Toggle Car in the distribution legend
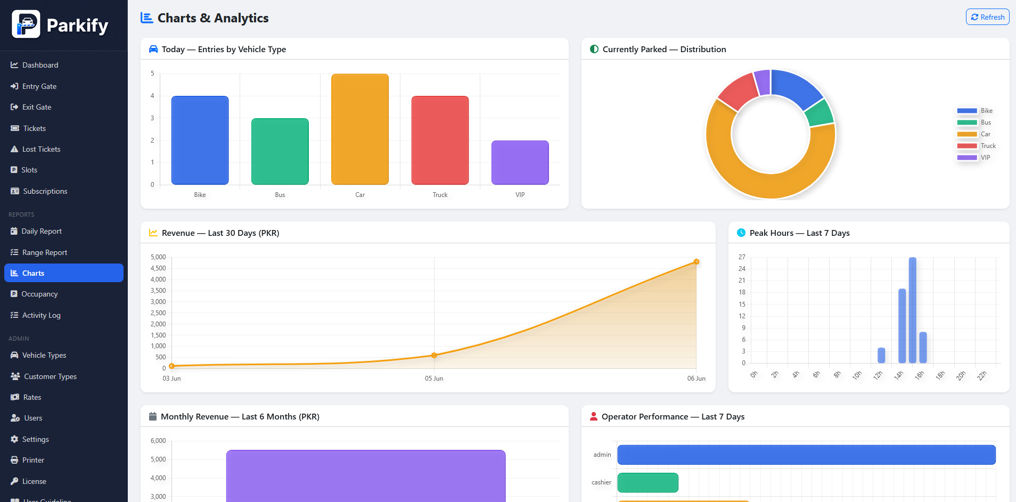This screenshot has width=1016, height=502. pos(974,134)
